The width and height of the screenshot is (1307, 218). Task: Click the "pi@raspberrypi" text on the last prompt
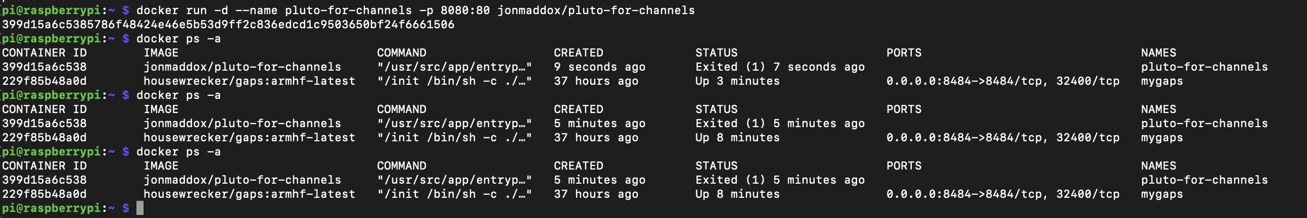51,208
